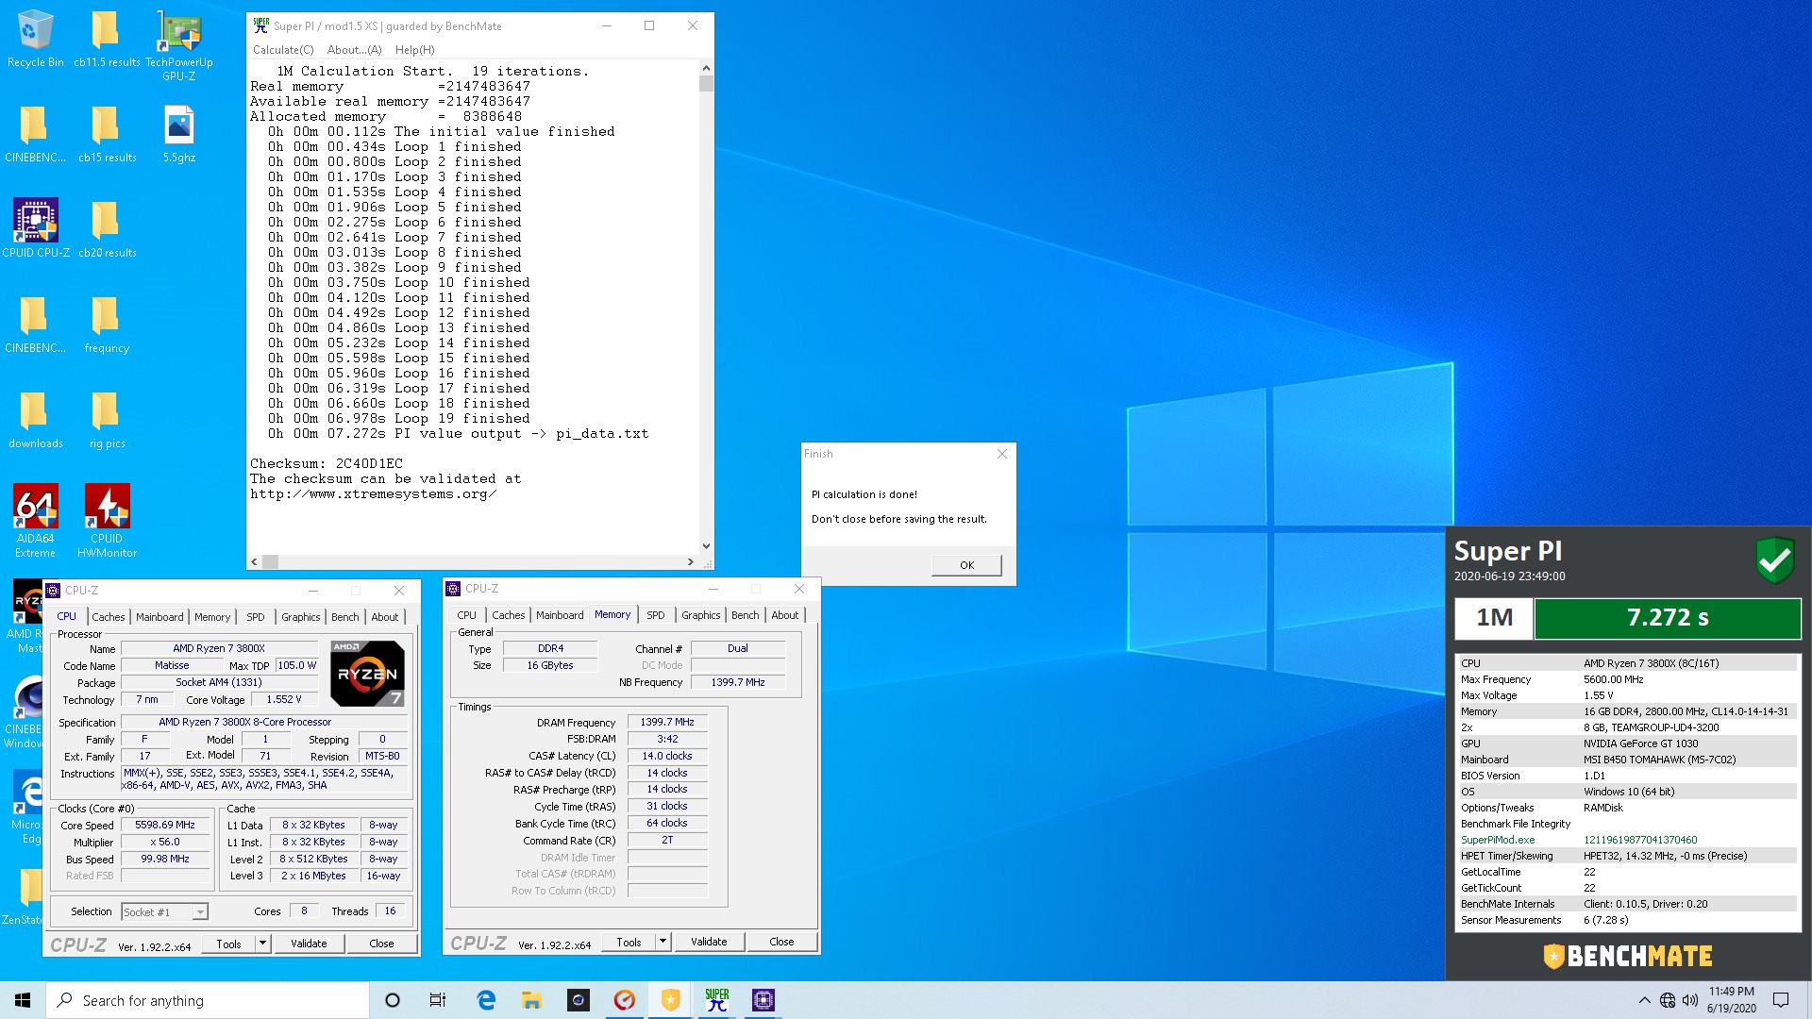Click the AMD Ryzen 7 logo in CPU-Z
The width and height of the screenshot is (1812, 1019).
coord(367,674)
